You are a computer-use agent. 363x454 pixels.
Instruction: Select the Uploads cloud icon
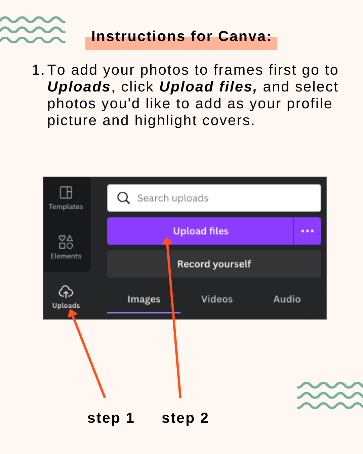point(66,292)
